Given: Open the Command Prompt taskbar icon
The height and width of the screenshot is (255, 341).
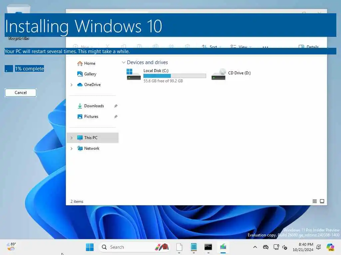Looking at the screenshot, I should pos(208,247).
